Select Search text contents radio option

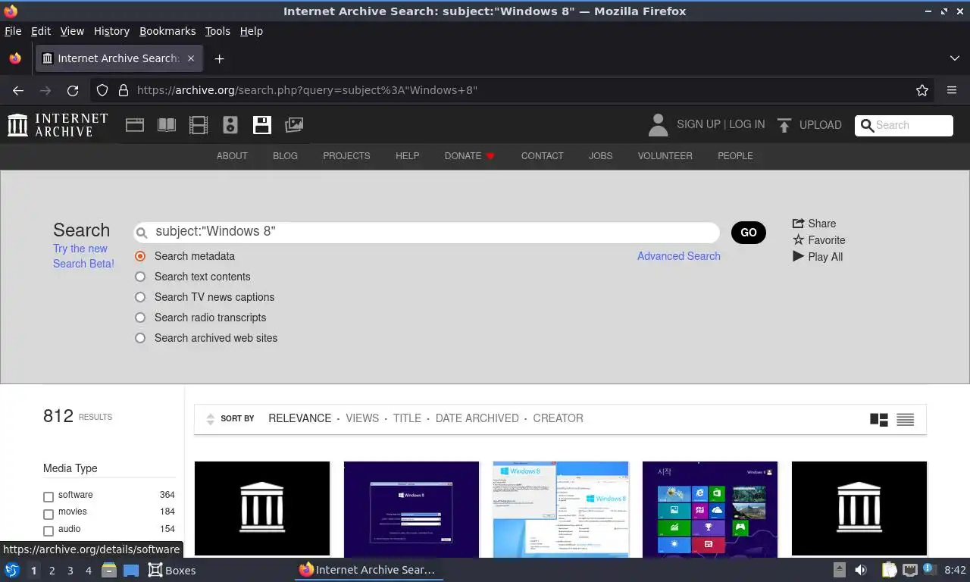(x=140, y=277)
